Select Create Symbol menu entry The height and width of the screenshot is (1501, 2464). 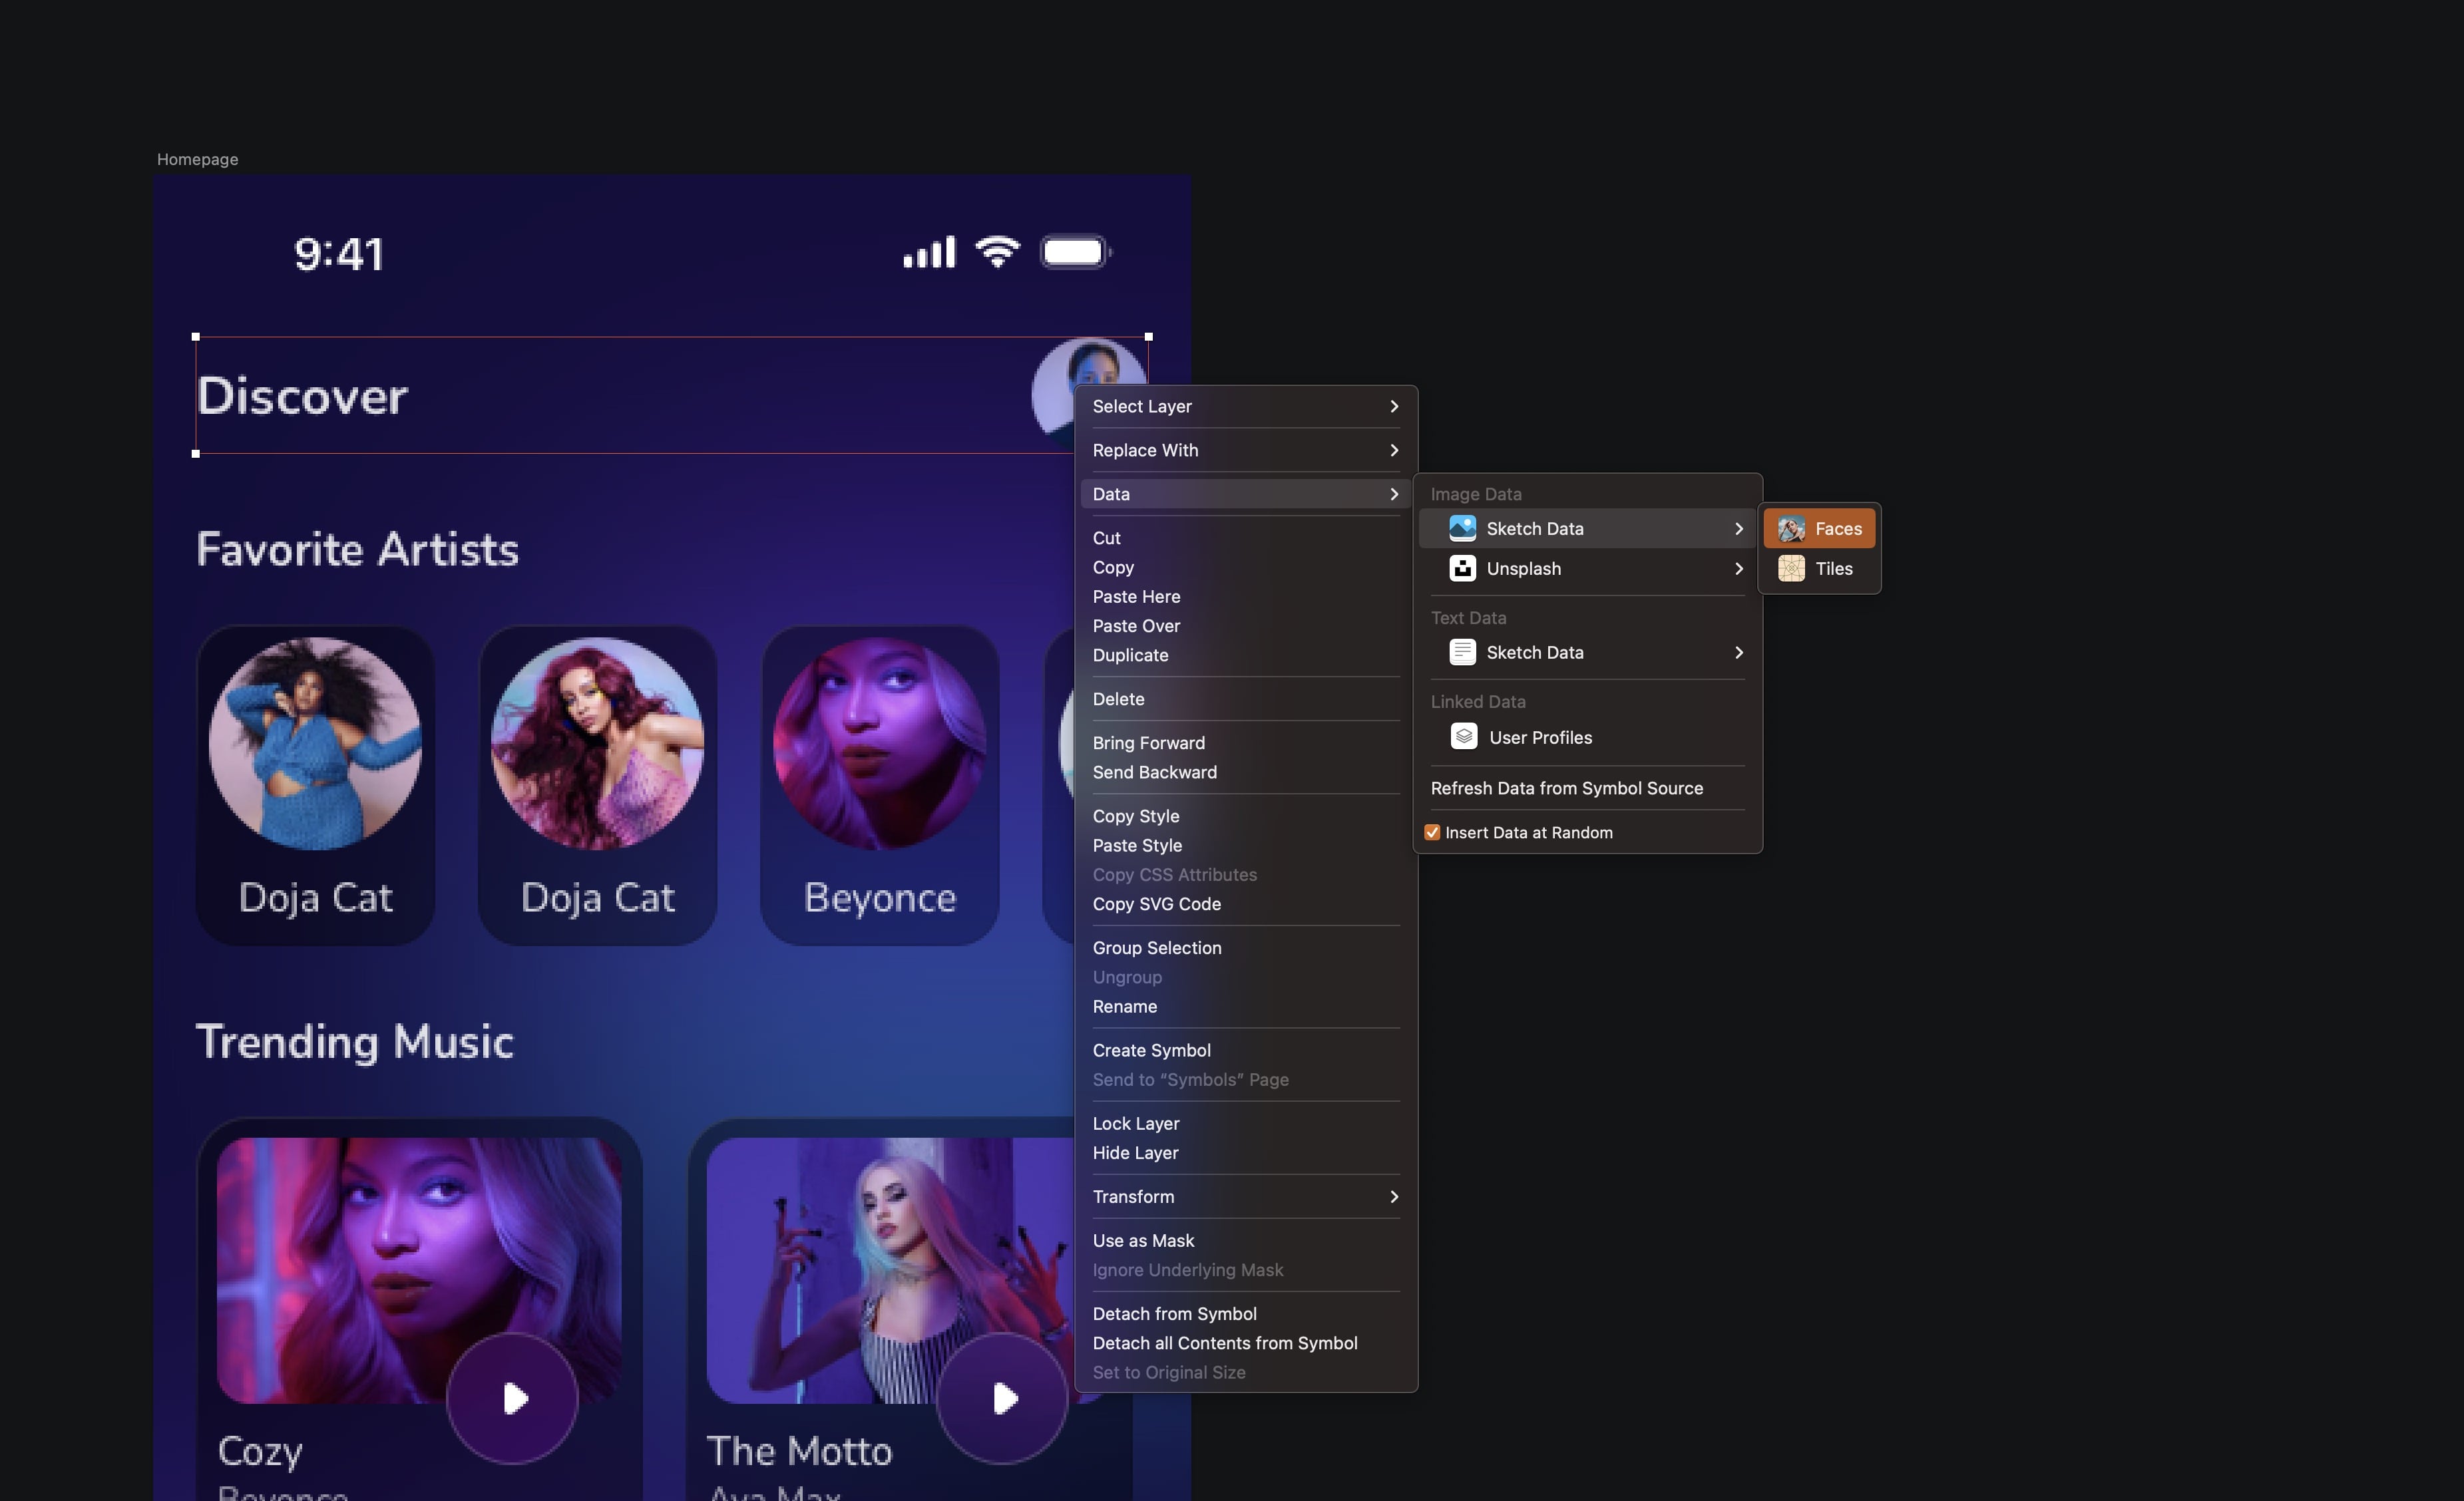(x=1151, y=1051)
